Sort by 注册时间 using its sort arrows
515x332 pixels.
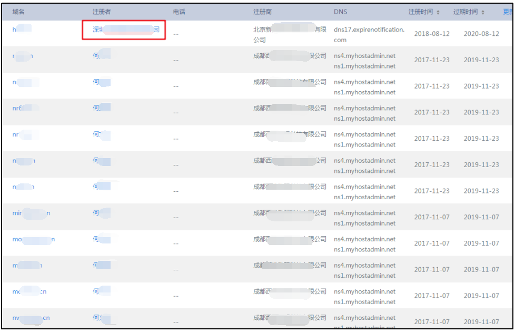(438, 12)
